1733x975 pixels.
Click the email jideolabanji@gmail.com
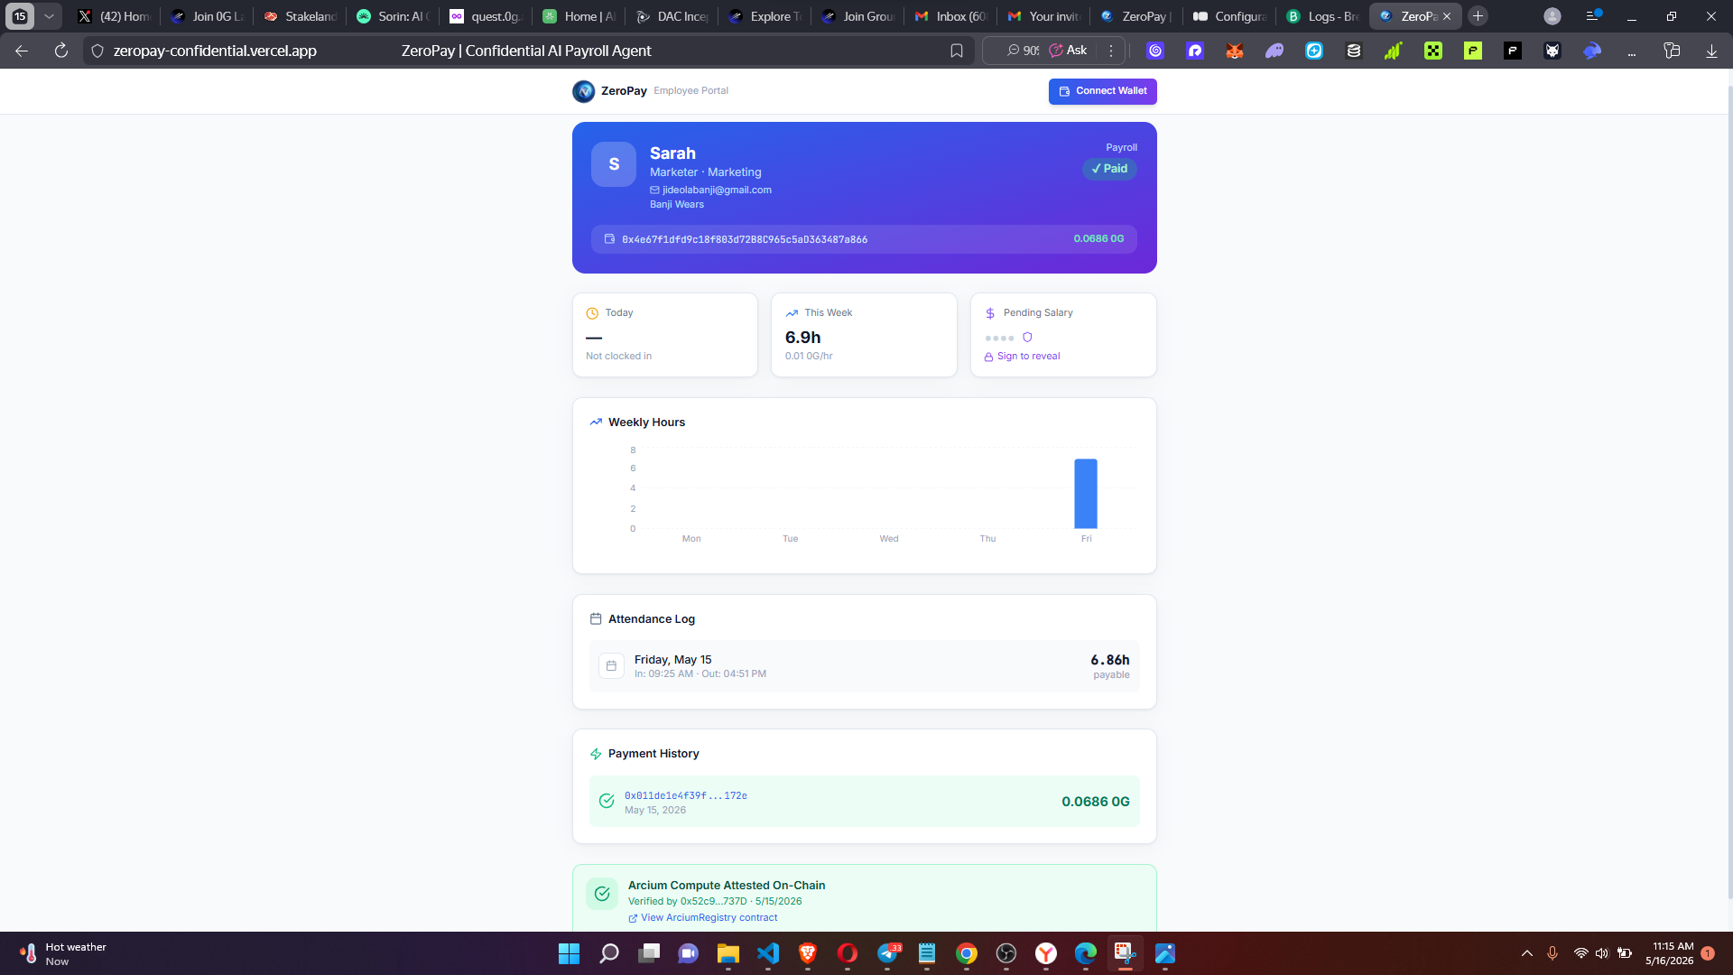[717, 190]
